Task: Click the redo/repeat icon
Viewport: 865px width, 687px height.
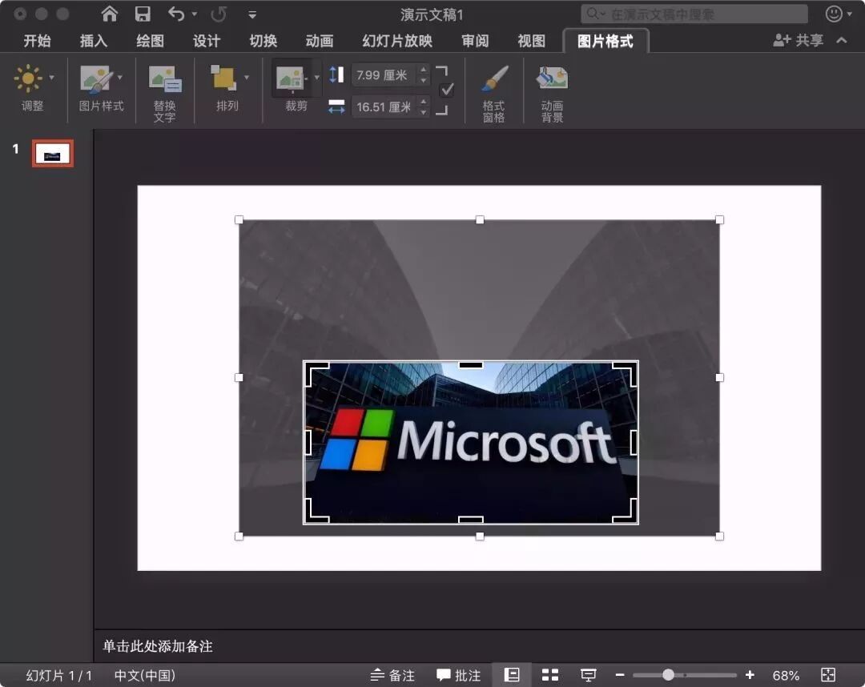Action: 219,14
